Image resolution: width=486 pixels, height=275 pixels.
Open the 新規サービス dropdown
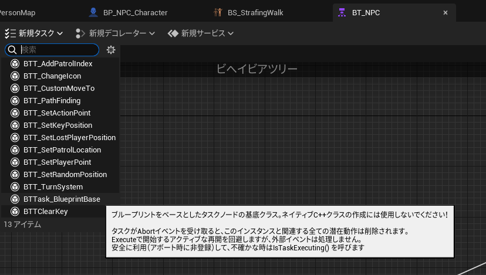(201, 33)
